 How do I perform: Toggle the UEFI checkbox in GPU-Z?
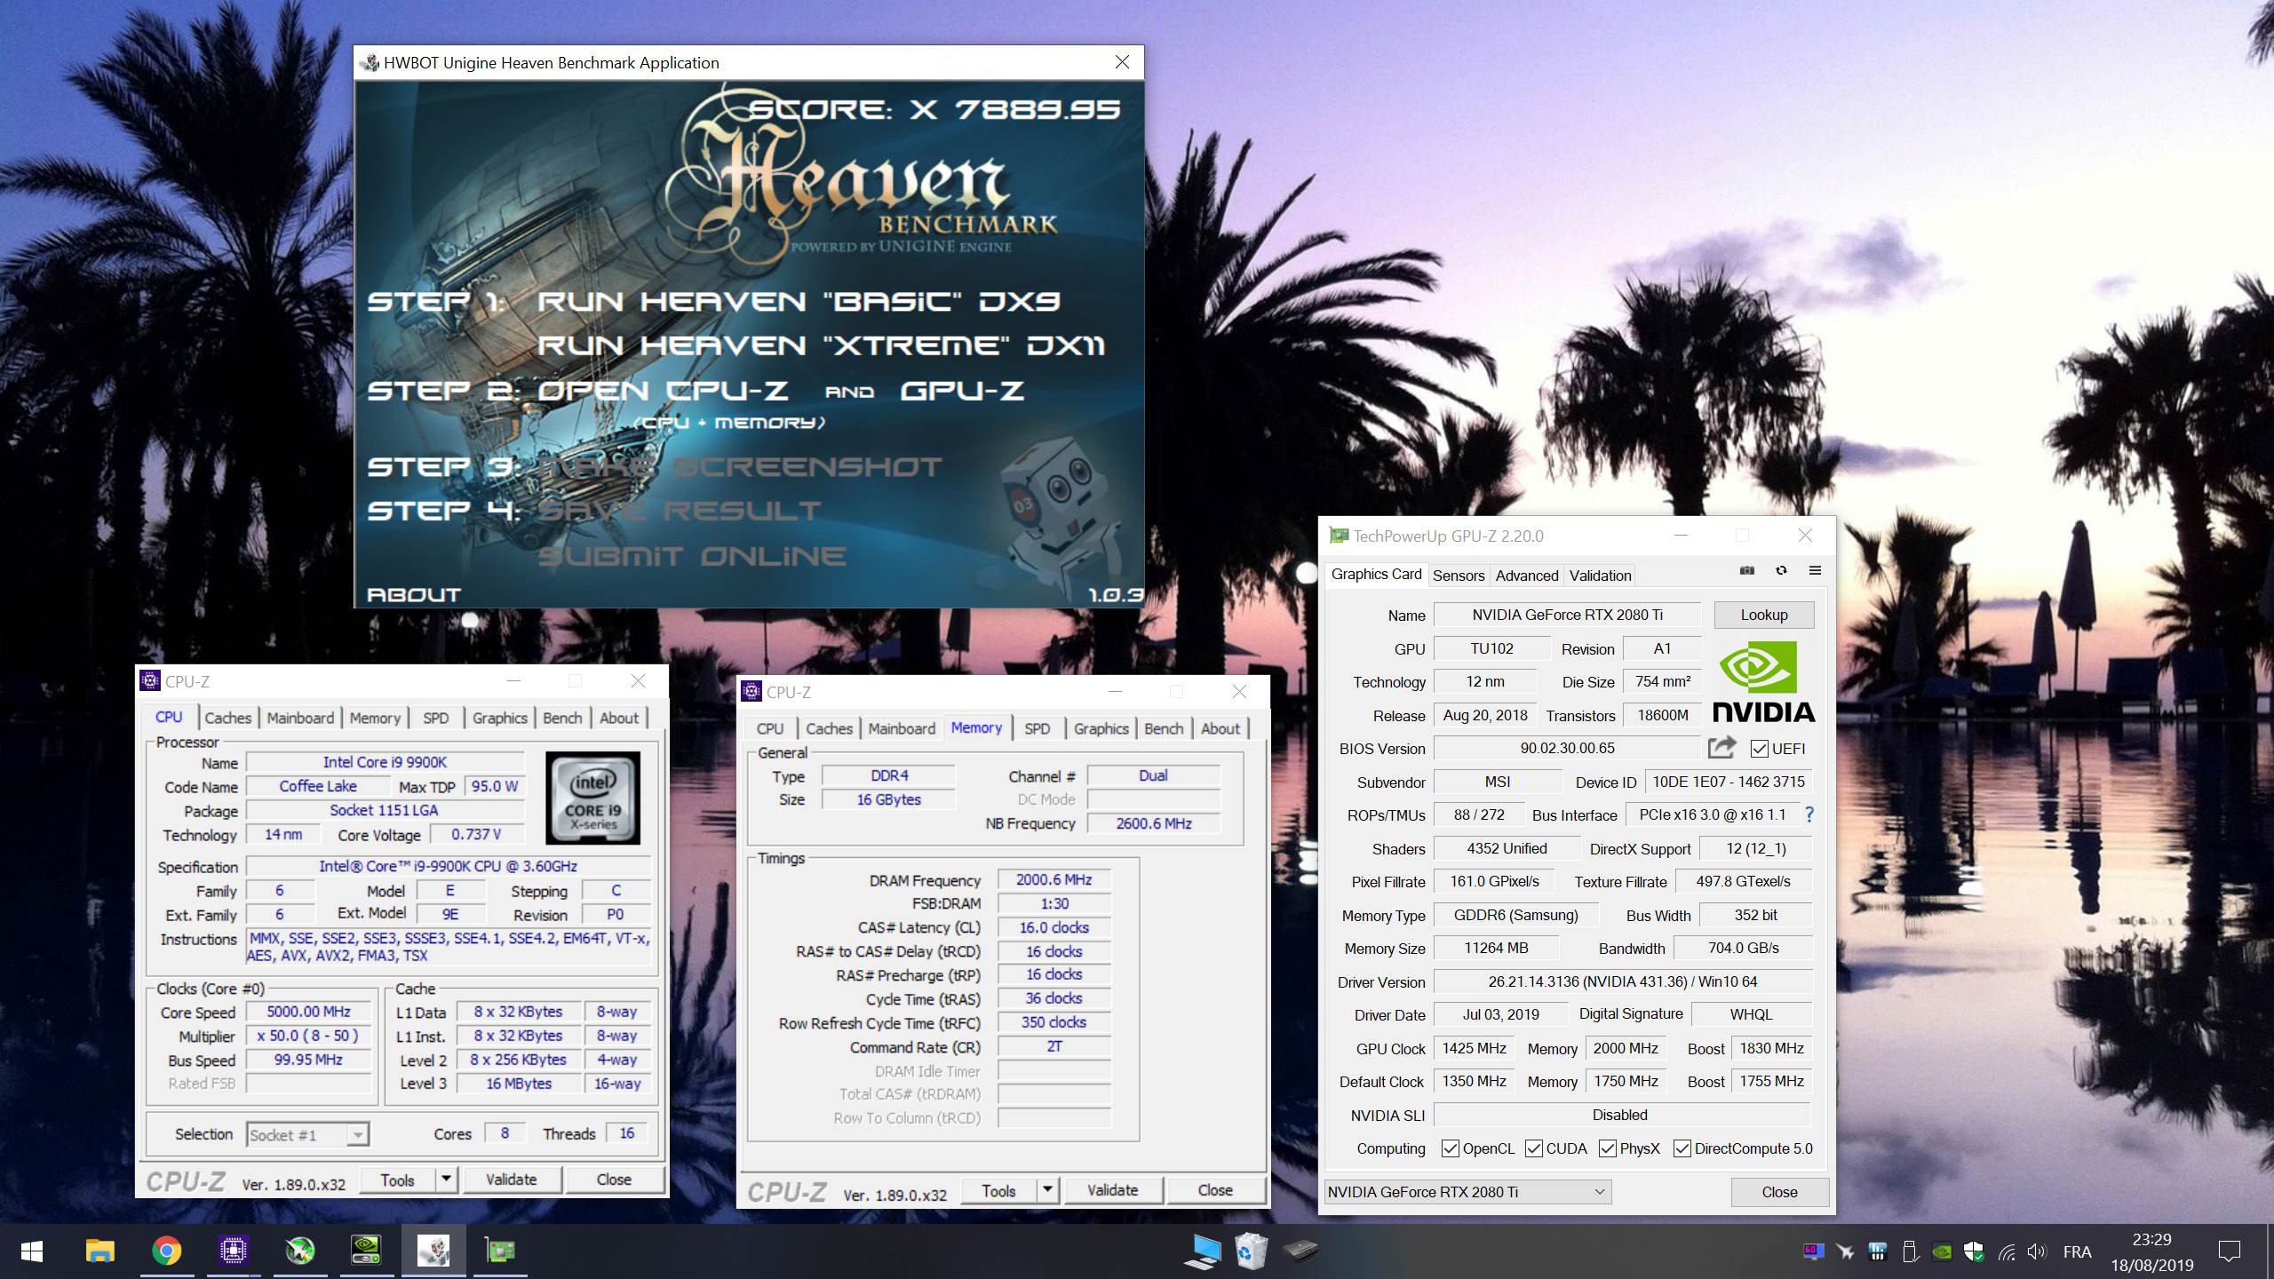(1759, 749)
